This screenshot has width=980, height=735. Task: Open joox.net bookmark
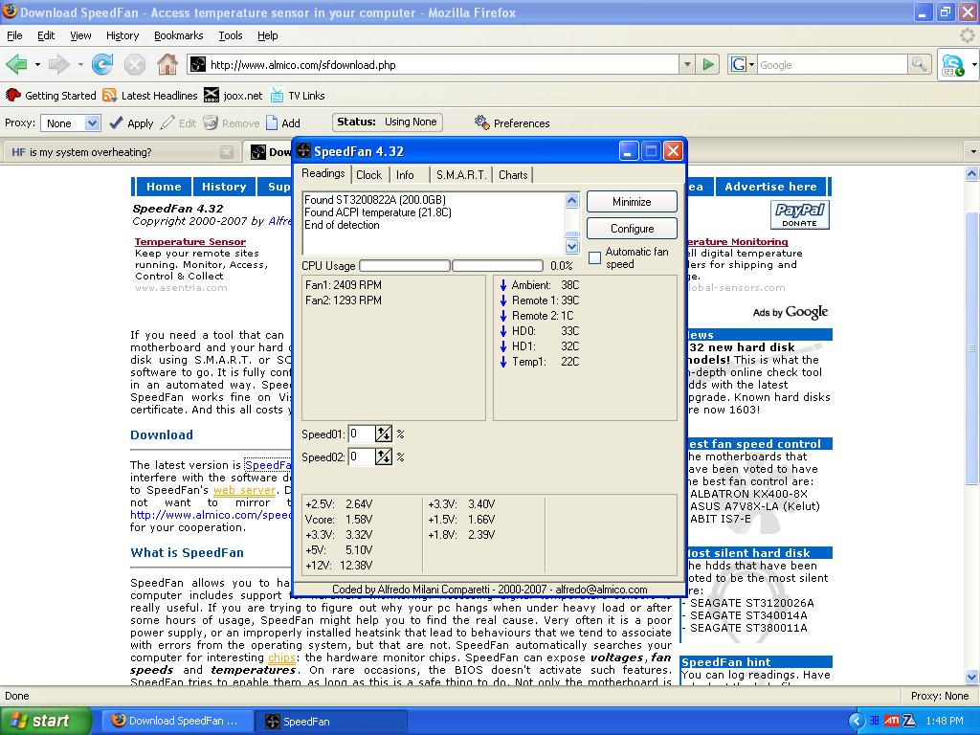[x=234, y=96]
